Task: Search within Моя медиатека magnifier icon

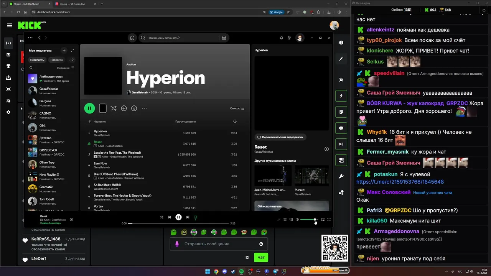Action: [x=31, y=68]
